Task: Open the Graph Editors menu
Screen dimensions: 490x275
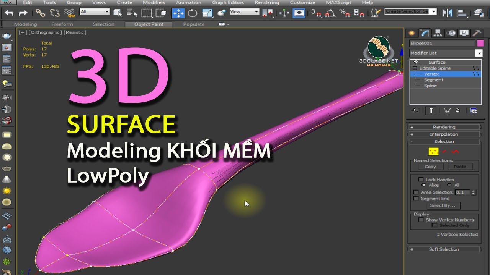Action: click(228, 2)
